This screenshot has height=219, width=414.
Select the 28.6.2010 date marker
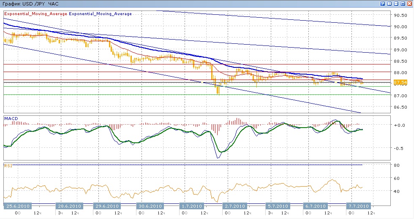click(x=68, y=206)
